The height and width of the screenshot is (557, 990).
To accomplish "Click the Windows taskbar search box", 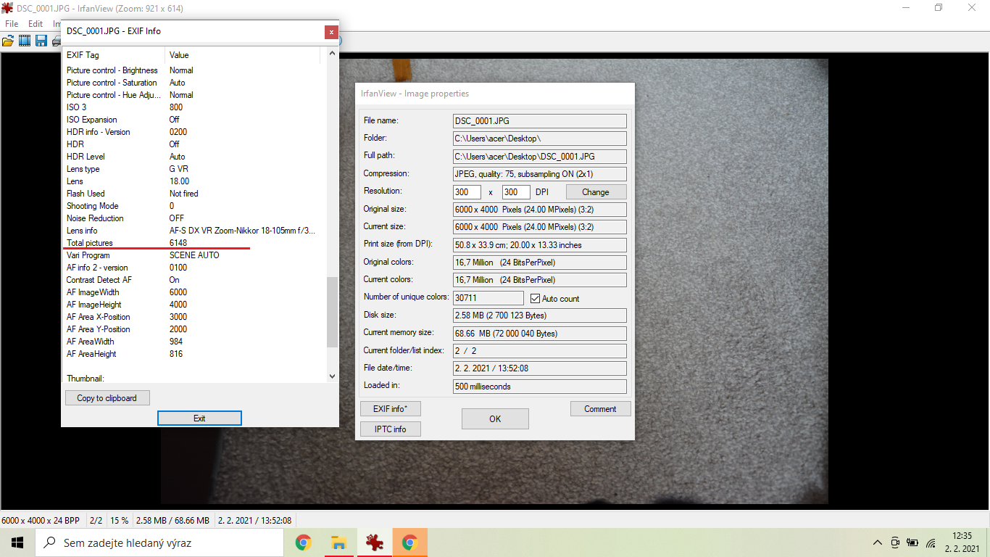I will tap(161, 542).
